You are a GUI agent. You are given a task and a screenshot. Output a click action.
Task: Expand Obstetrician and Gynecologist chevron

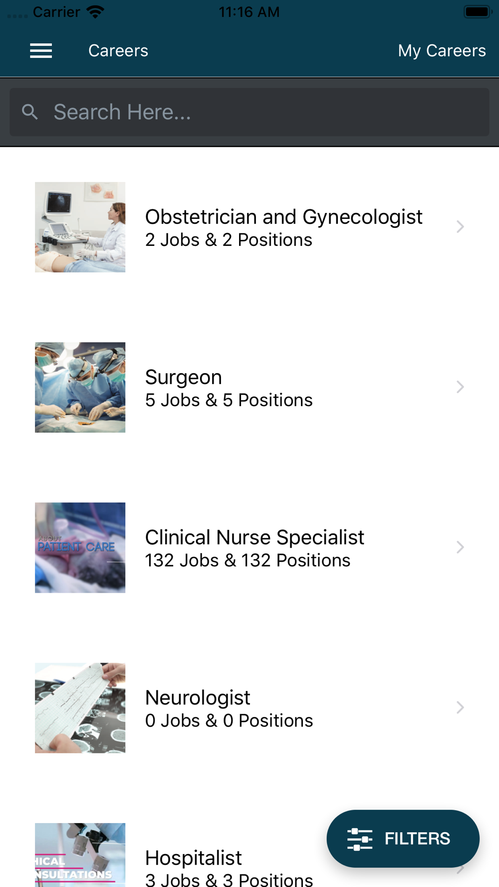coord(460,227)
